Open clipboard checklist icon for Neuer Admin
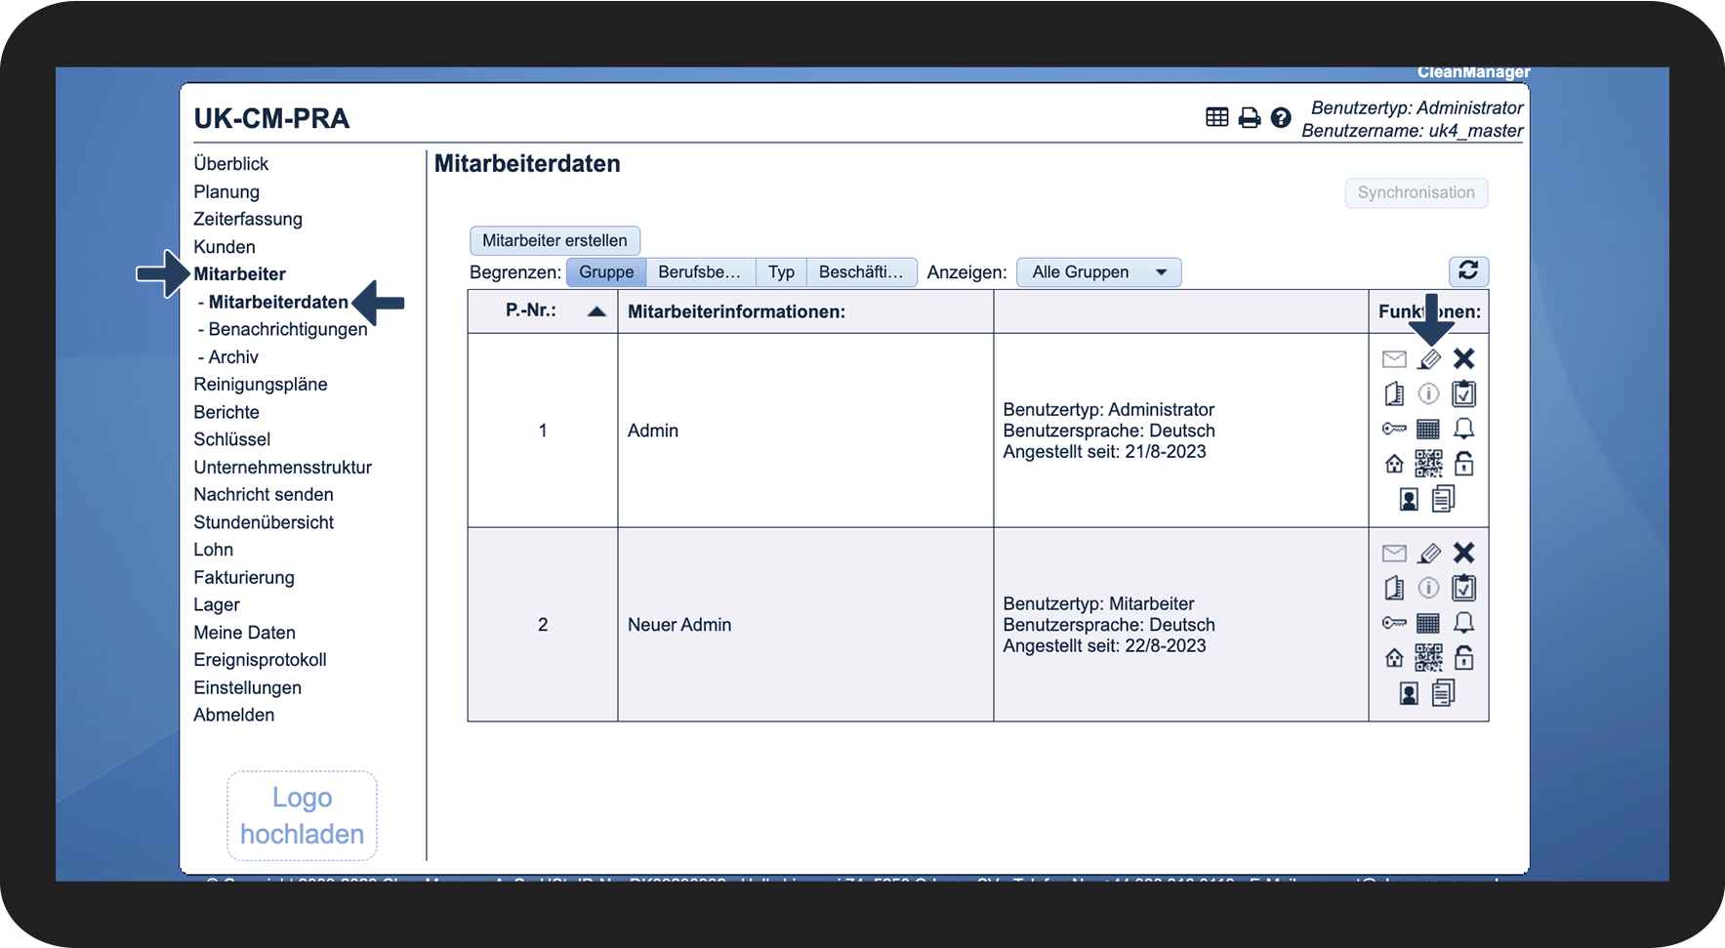Viewport: 1725px width, 948px height. 1463,588
